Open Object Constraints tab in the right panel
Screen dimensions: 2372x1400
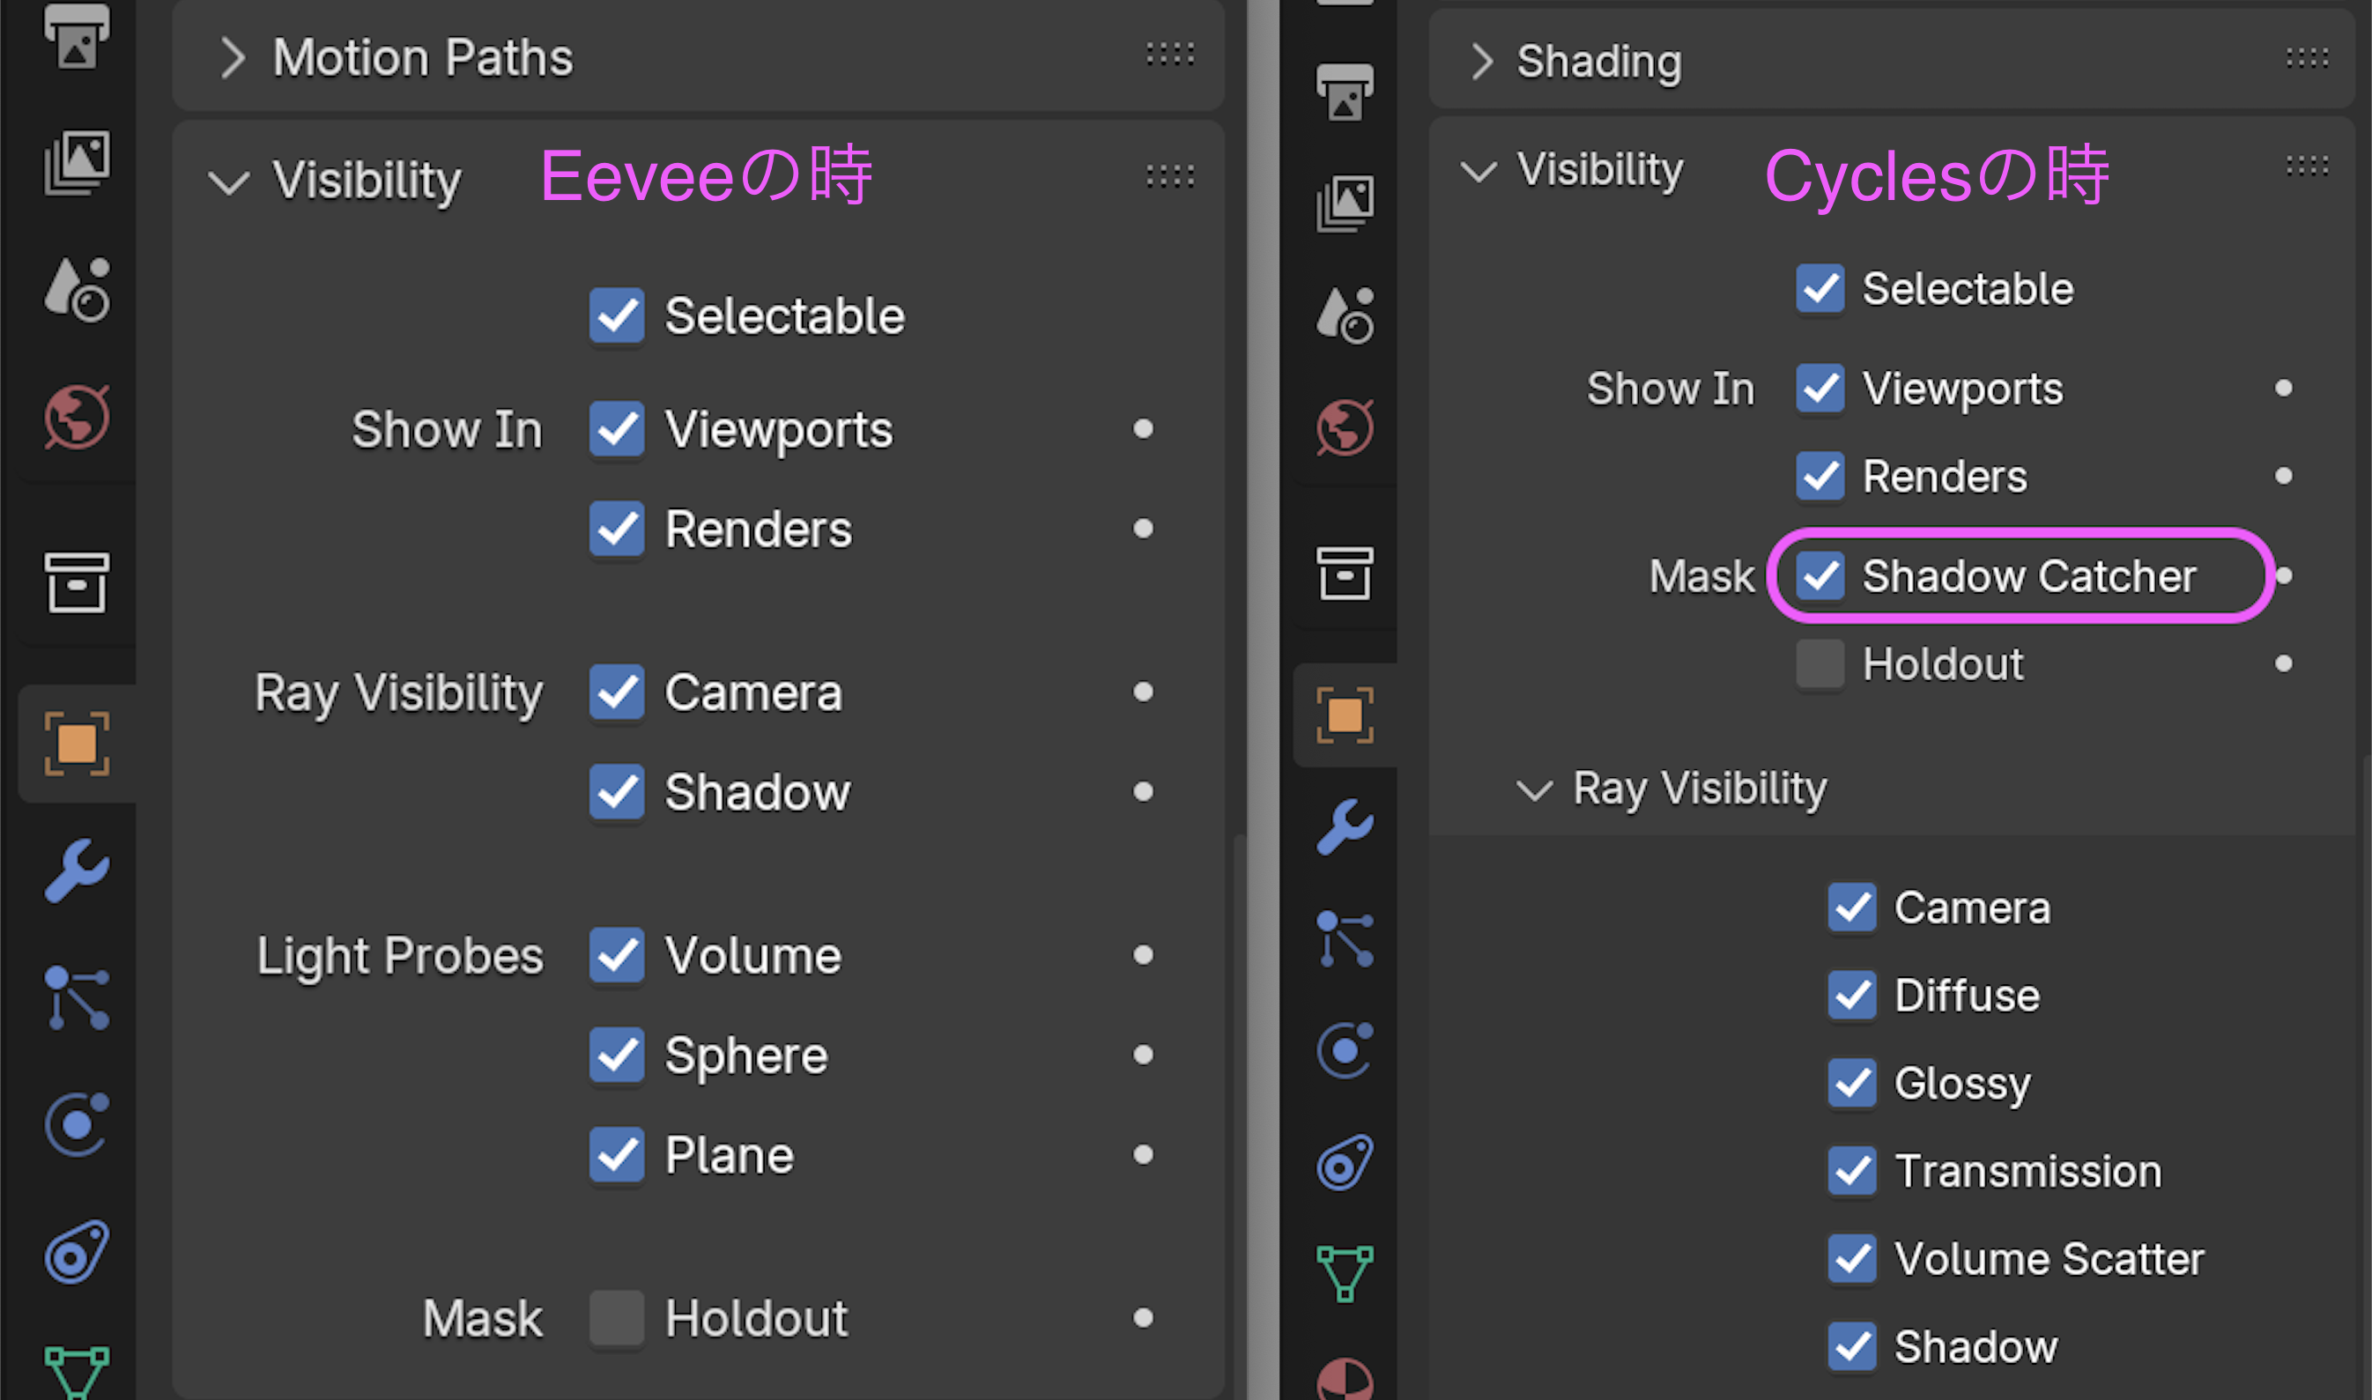point(1345,1162)
